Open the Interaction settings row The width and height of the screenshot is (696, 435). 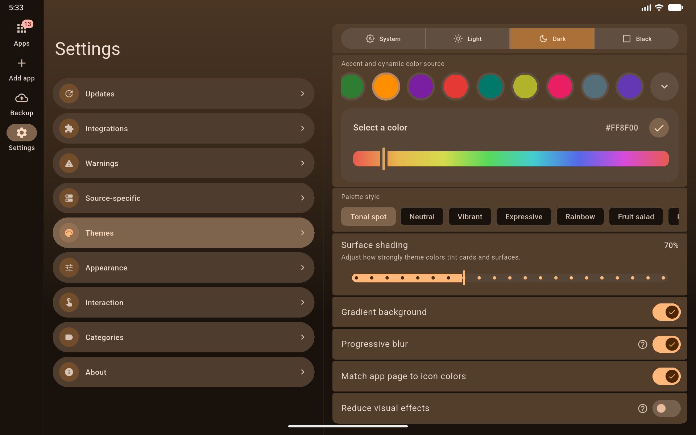tap(183, 302)
